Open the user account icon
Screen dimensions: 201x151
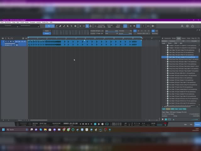coord(182,26)
